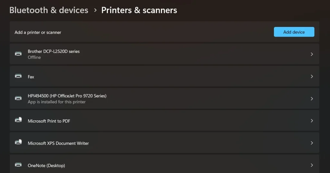Click the HP OfficeJet Pro 9720 printer icon
The image size is (330, 173).
click(18, 98)
